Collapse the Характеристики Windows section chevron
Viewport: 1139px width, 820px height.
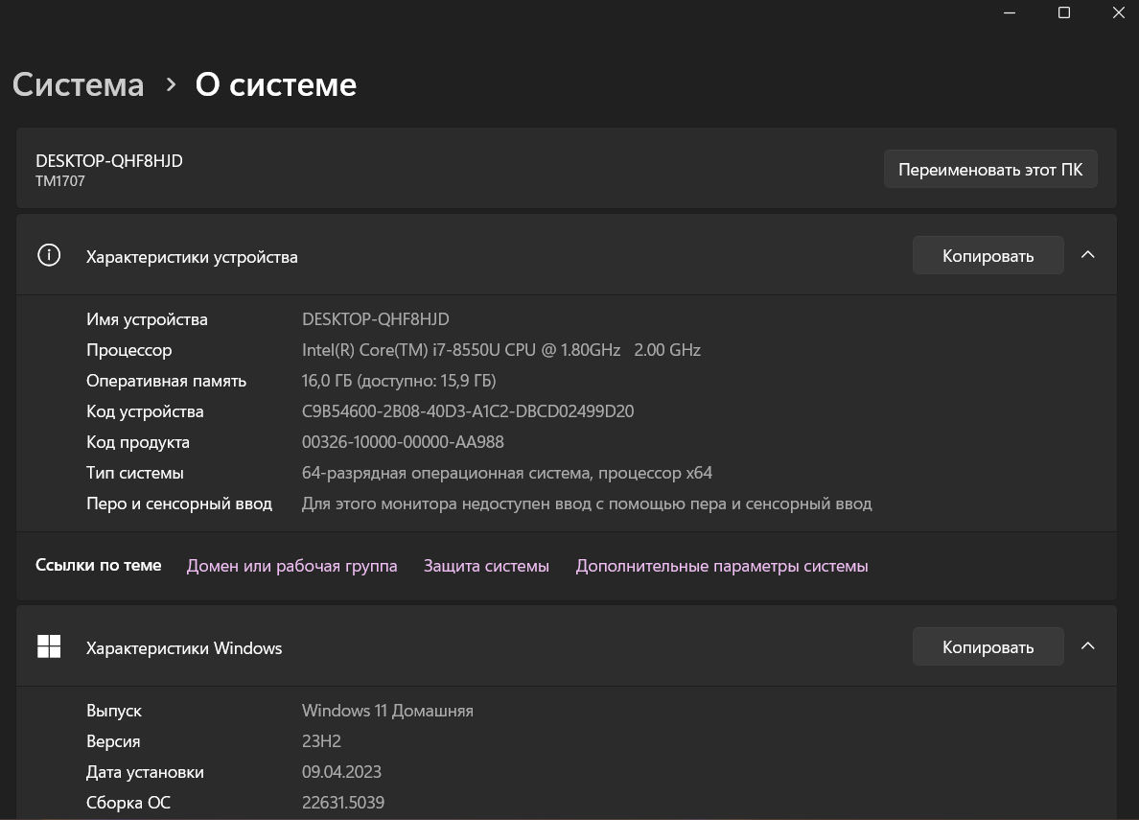coord(1087,645)
